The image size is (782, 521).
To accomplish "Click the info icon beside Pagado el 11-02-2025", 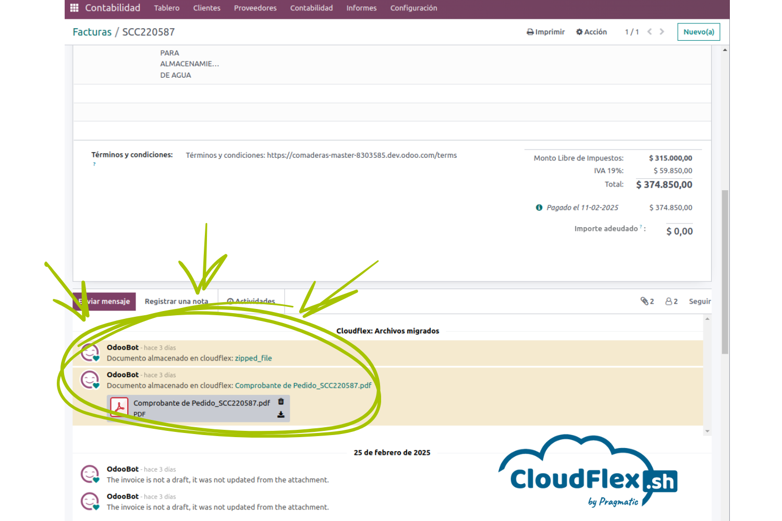I will (x=539, y=207).
